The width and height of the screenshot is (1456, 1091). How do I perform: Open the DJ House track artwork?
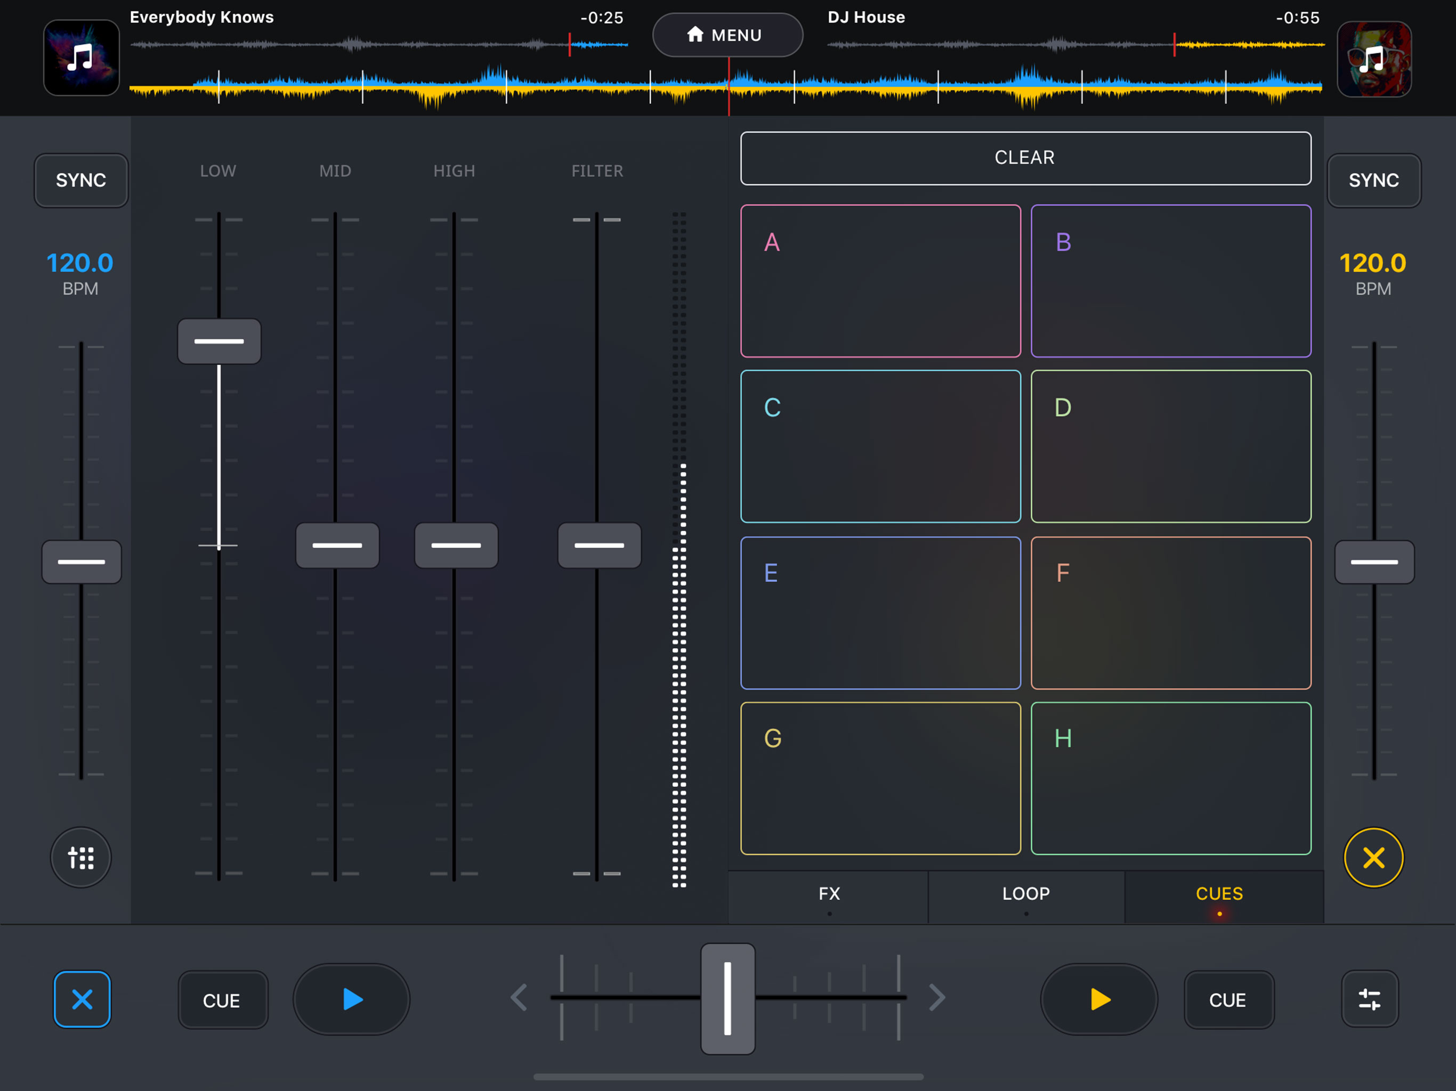[1374, 59]
